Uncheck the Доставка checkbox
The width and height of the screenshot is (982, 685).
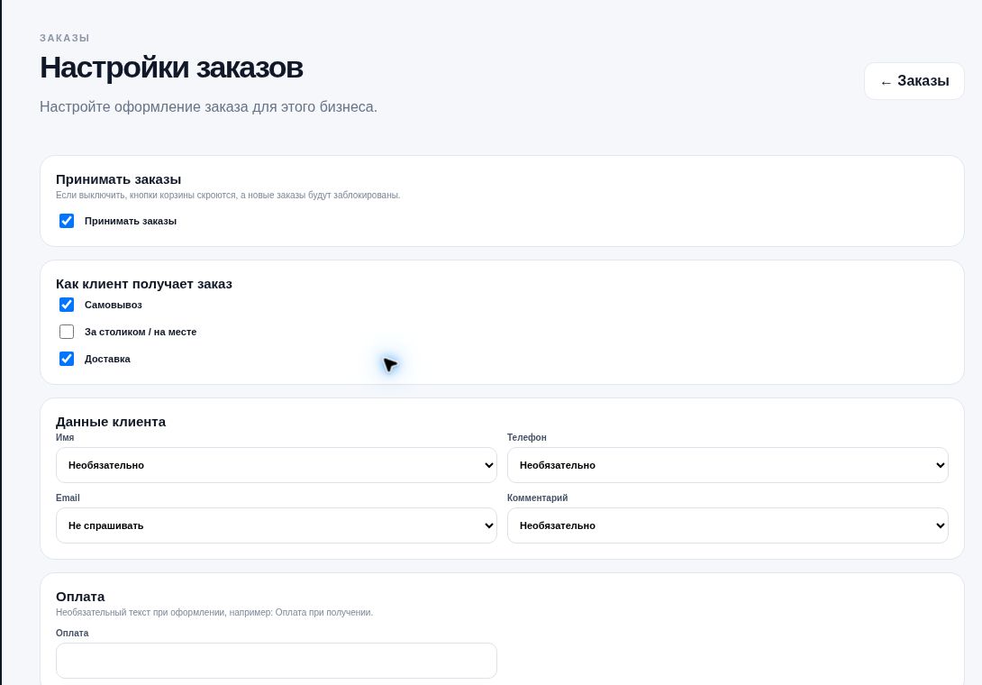pyautogui.click(x=67, y=359)
